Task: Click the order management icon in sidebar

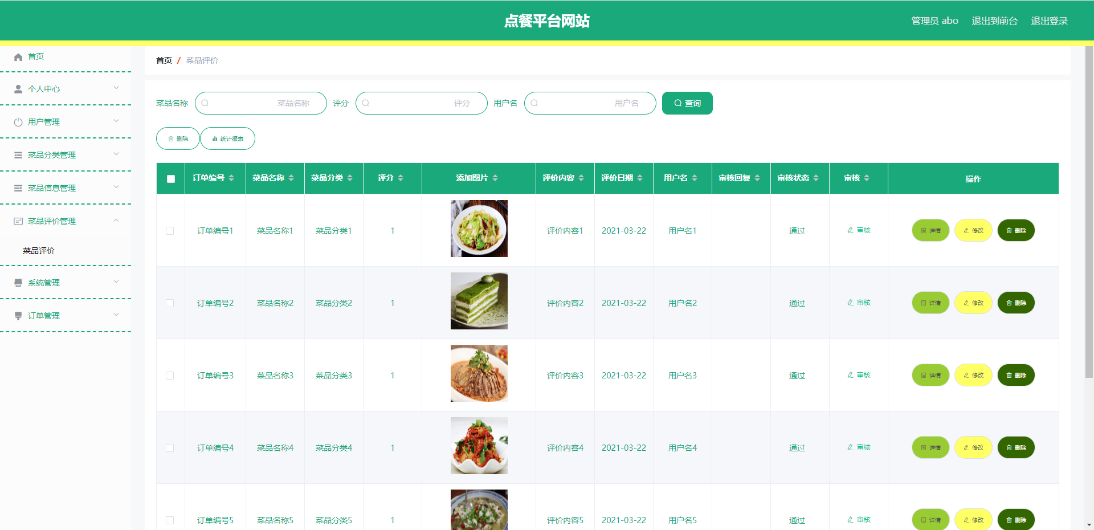Action: (18, 316)
